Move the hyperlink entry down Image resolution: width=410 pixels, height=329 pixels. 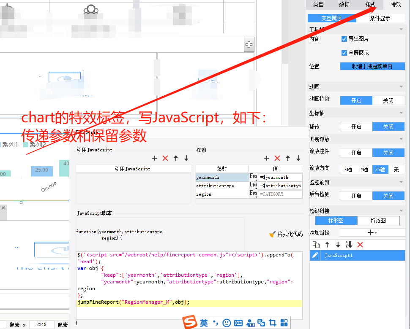pyautogui.click(x=338, y=245)
